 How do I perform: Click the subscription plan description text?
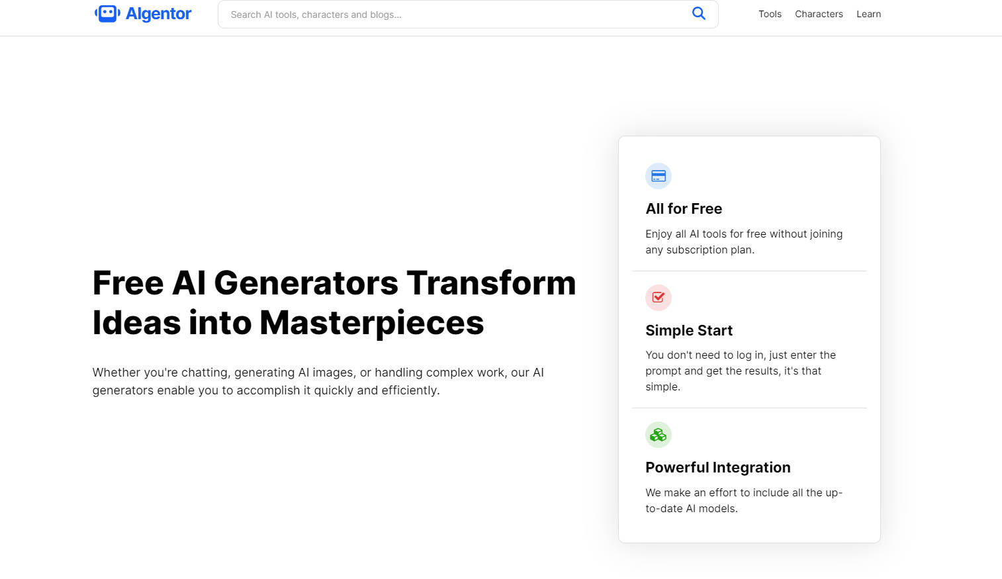[x=744, y=242]
